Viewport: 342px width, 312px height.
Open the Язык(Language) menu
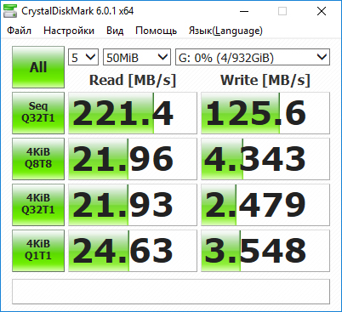(225, 31)
